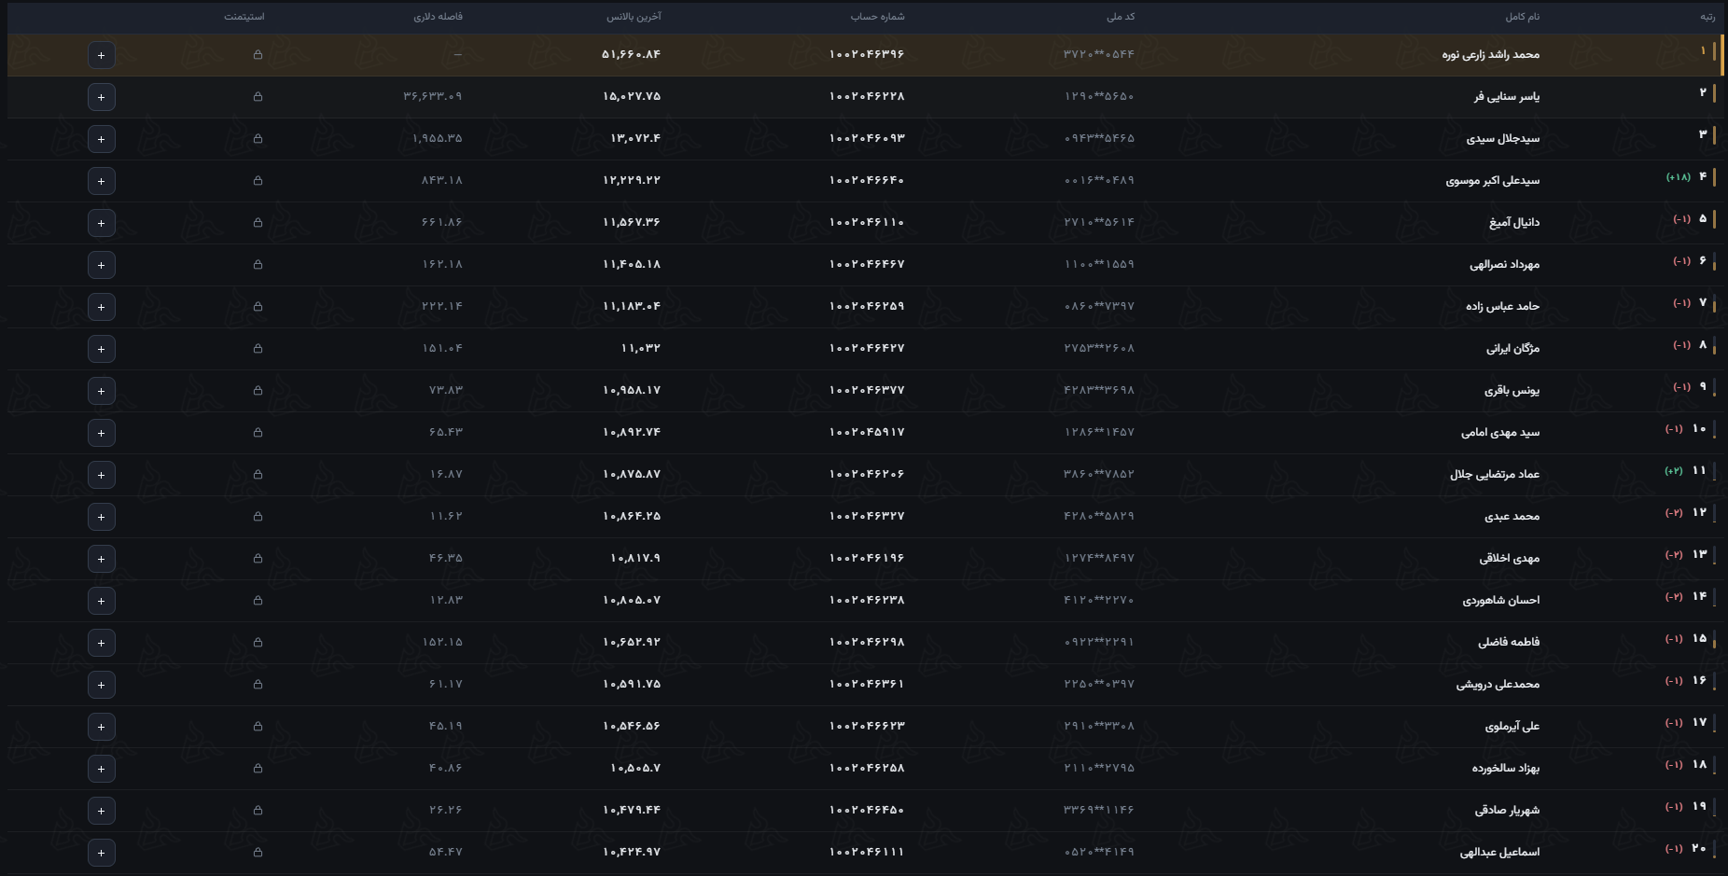1728x876 pixels.
Task: Expand فاطمه فاضلی row with plus
Action: [x=102, y=643]
